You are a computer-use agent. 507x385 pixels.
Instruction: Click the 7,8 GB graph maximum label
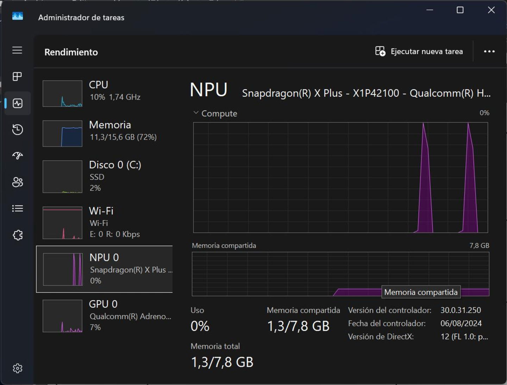point(479,245)
